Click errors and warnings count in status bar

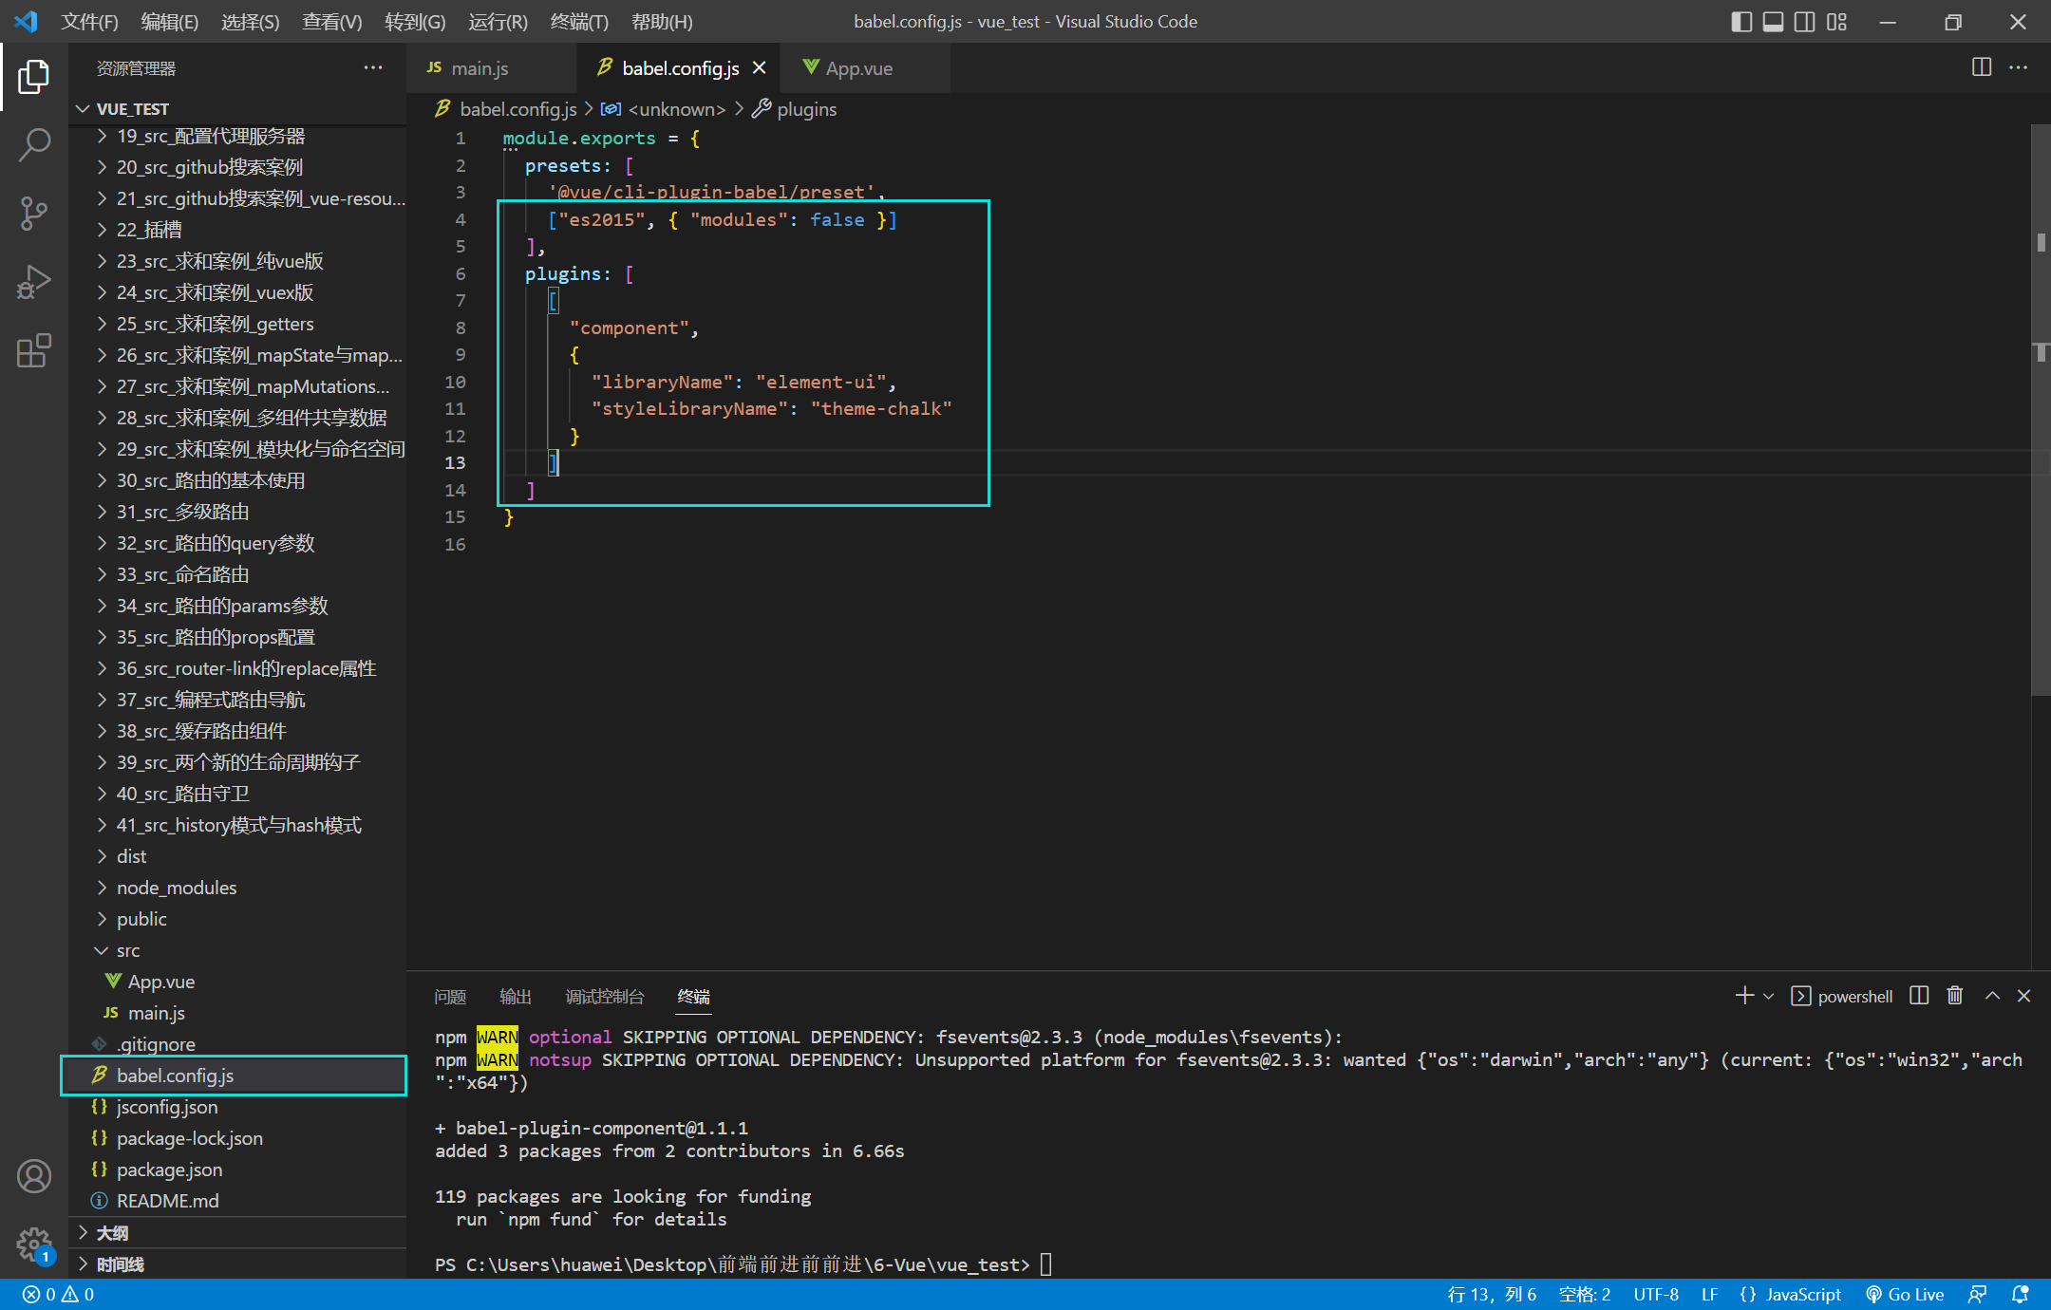click(x=58, y=1294)
